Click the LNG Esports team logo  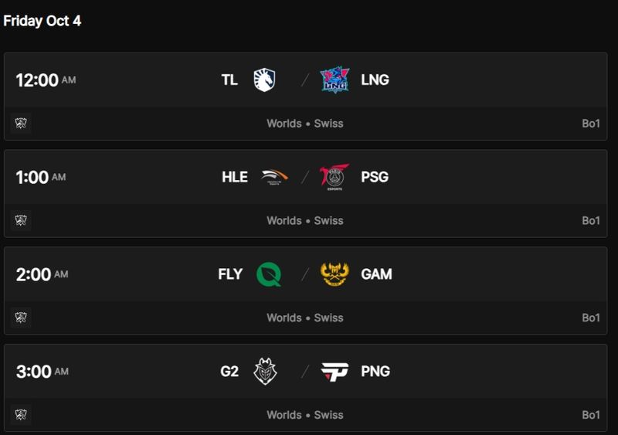click(334, 80)
